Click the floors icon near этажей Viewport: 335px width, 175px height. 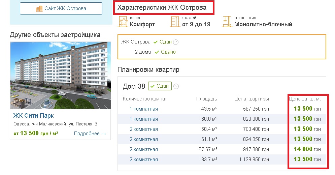pos(175,22)
